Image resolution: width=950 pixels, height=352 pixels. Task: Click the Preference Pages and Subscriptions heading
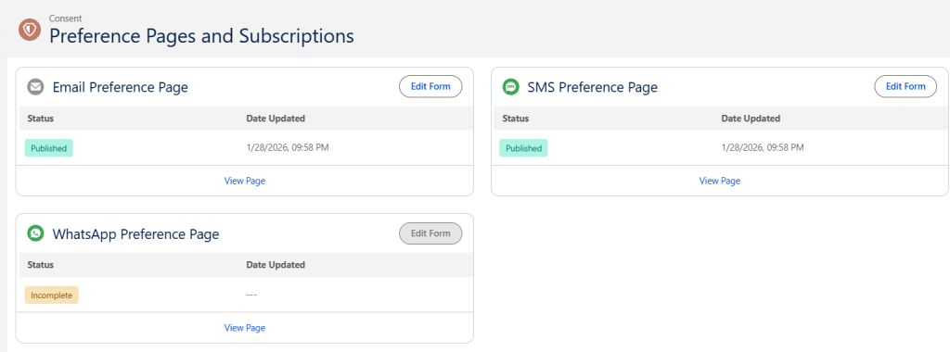201,36
